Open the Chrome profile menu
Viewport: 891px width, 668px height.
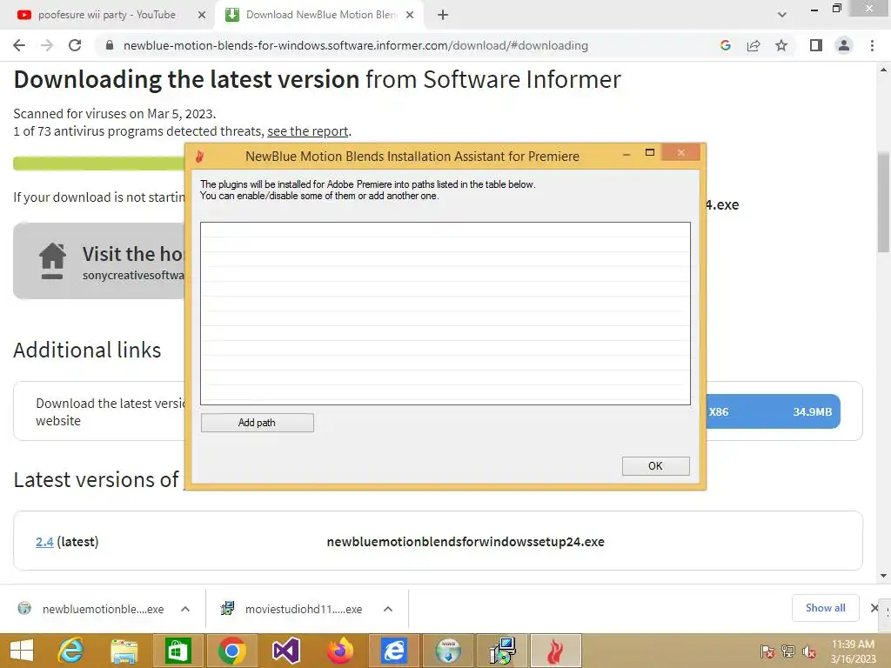pyautogui.click(x=844, y=45)
